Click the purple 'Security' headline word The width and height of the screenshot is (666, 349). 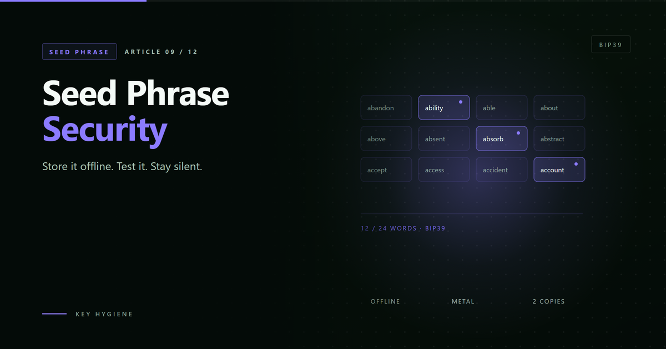pos(105,130)
